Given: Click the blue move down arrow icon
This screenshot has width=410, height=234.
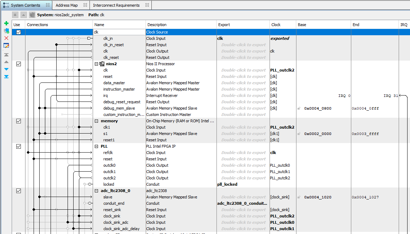Looking at the screenshot, I should 6,69.
